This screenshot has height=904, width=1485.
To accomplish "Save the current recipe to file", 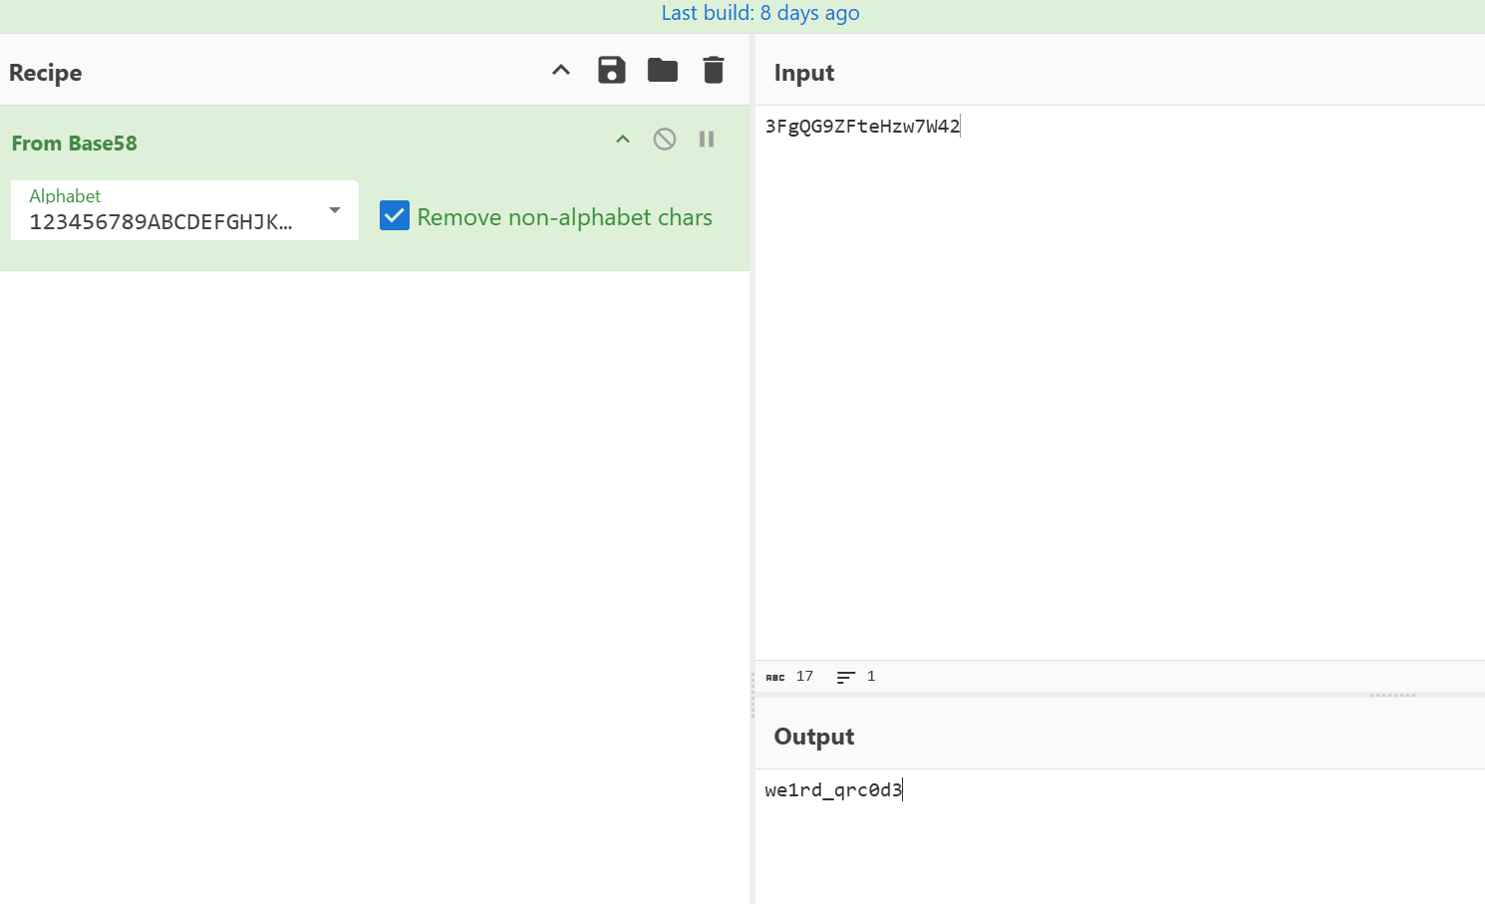I will pos(612,70).
